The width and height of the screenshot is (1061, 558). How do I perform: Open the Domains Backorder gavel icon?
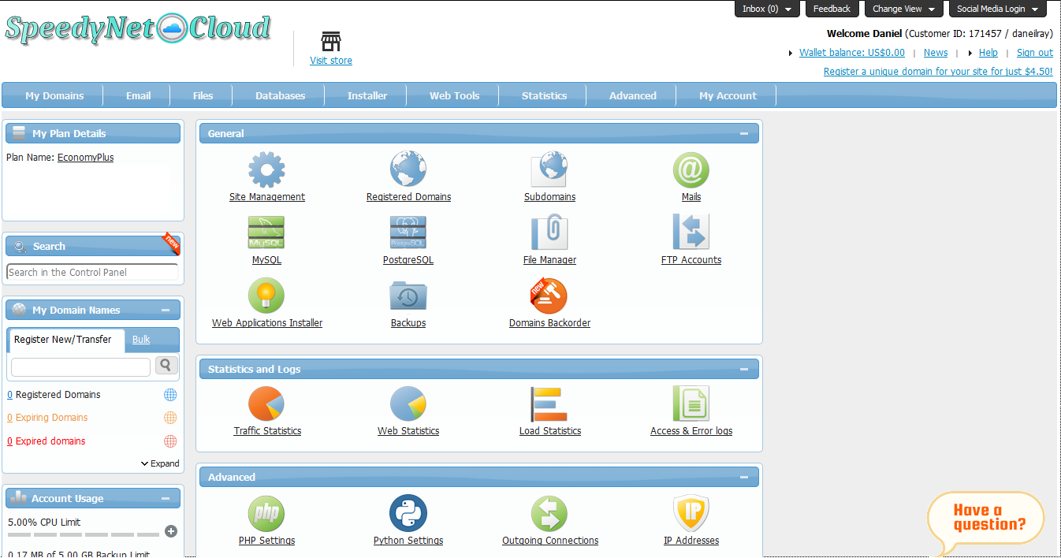[549, 296]
